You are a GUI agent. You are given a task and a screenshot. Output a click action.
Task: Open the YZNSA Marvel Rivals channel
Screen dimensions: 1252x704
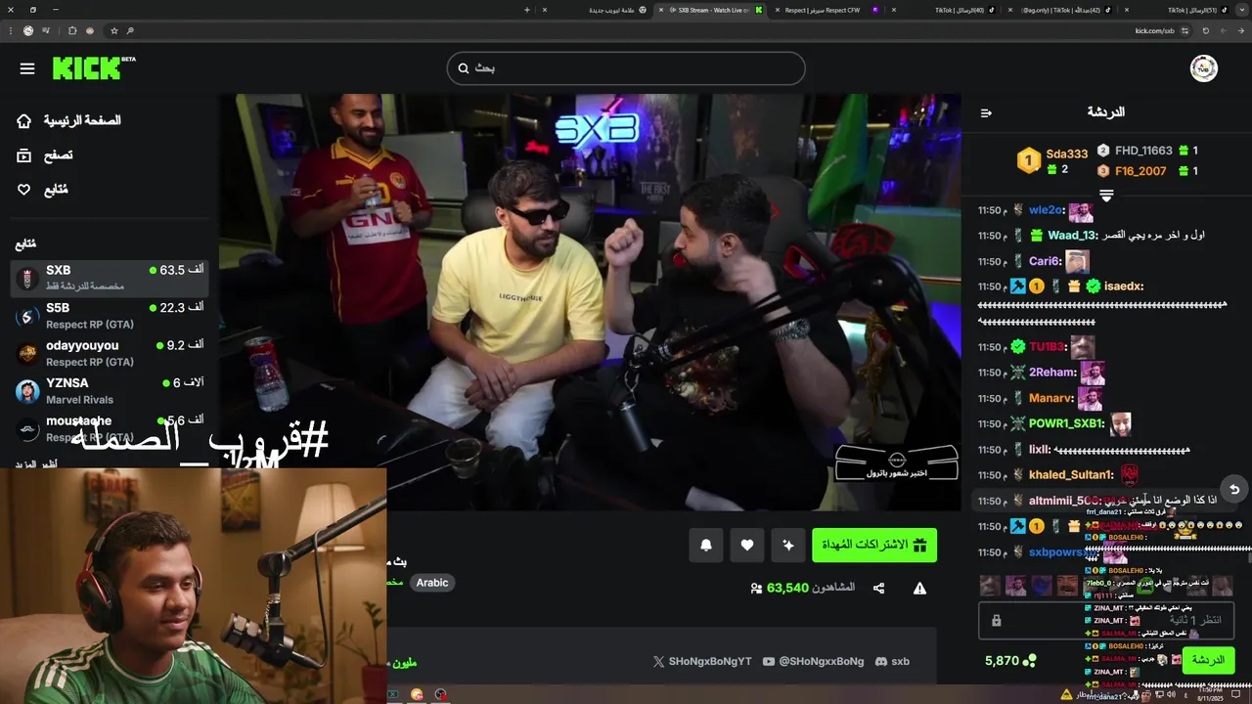click(x=110, y=391)
